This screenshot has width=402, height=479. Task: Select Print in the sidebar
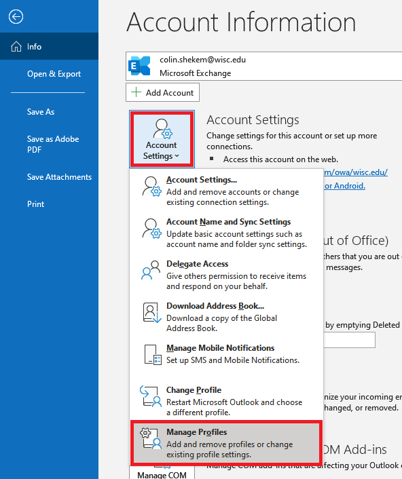tap(35, 204)
